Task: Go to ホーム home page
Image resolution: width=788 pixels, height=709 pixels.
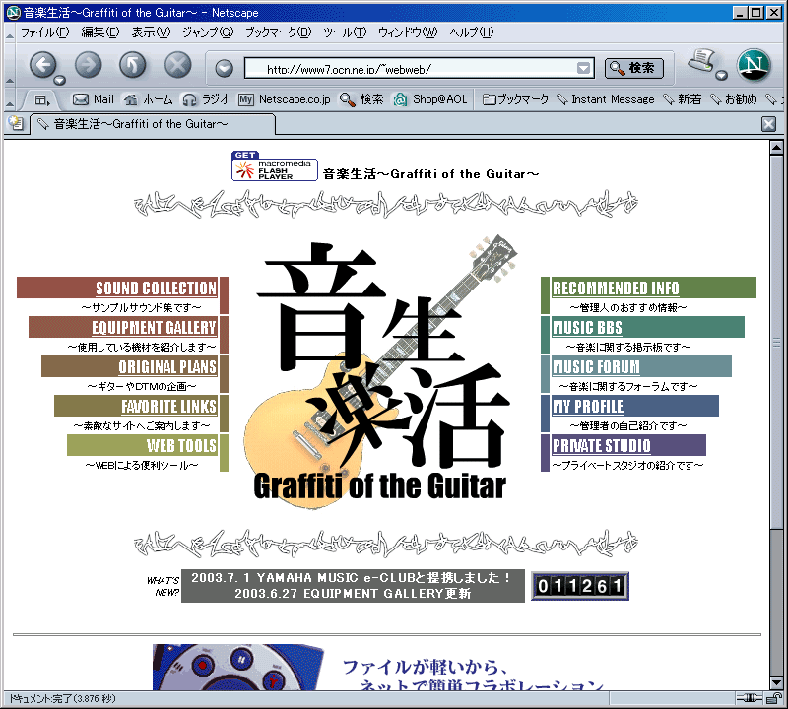Action: pos(149,99)
